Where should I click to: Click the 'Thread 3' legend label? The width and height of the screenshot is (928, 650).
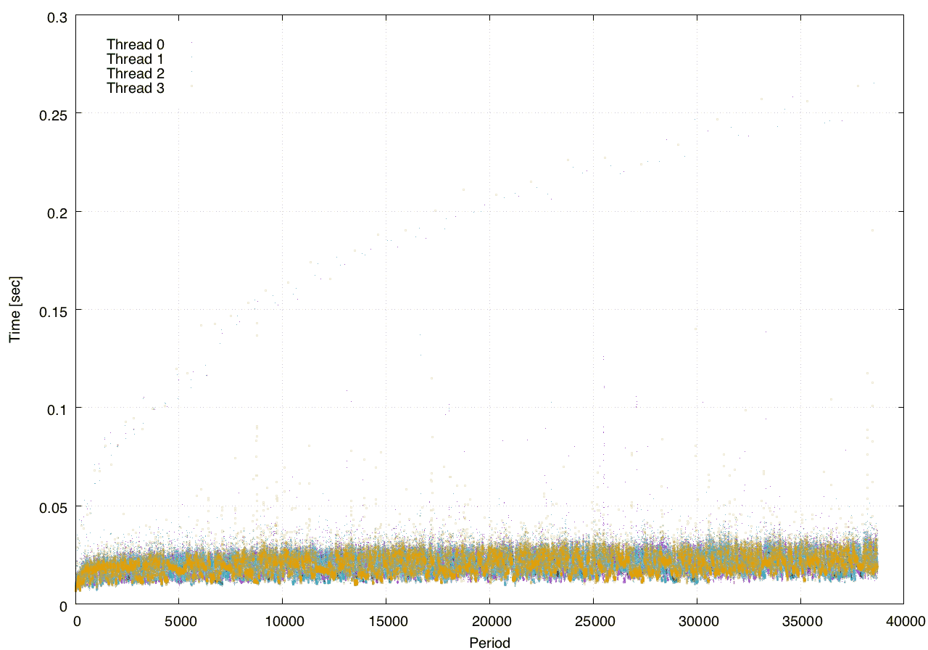click(136, 88)
